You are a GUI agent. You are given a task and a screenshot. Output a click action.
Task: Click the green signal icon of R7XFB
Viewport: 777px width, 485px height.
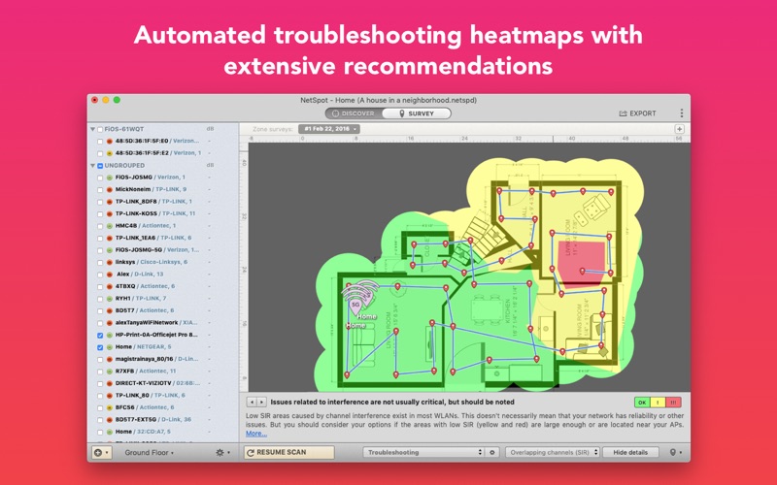click(x=110, y=372)
